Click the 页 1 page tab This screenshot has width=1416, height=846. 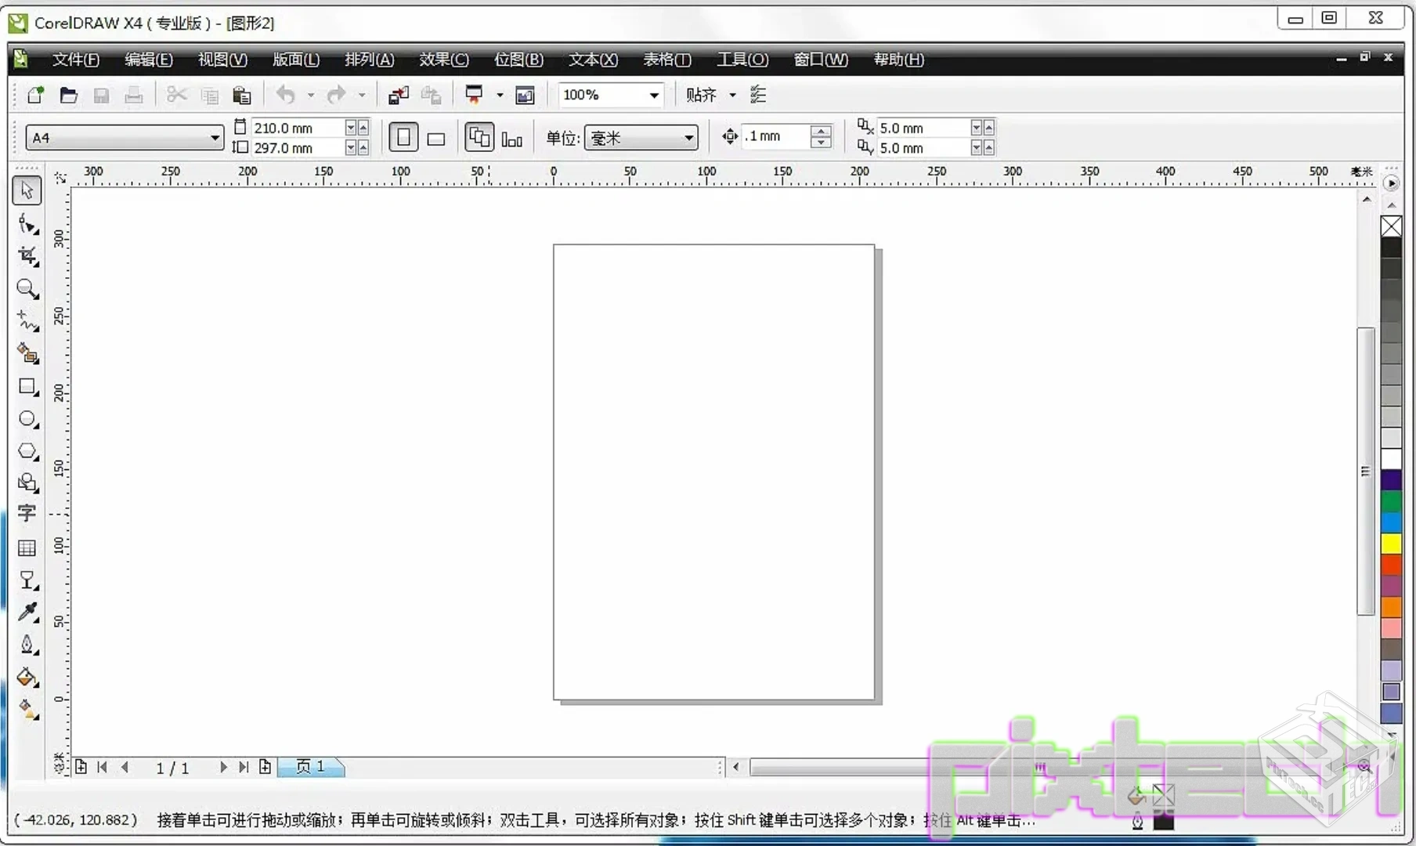pyautogui.click(x=310, y=767)
